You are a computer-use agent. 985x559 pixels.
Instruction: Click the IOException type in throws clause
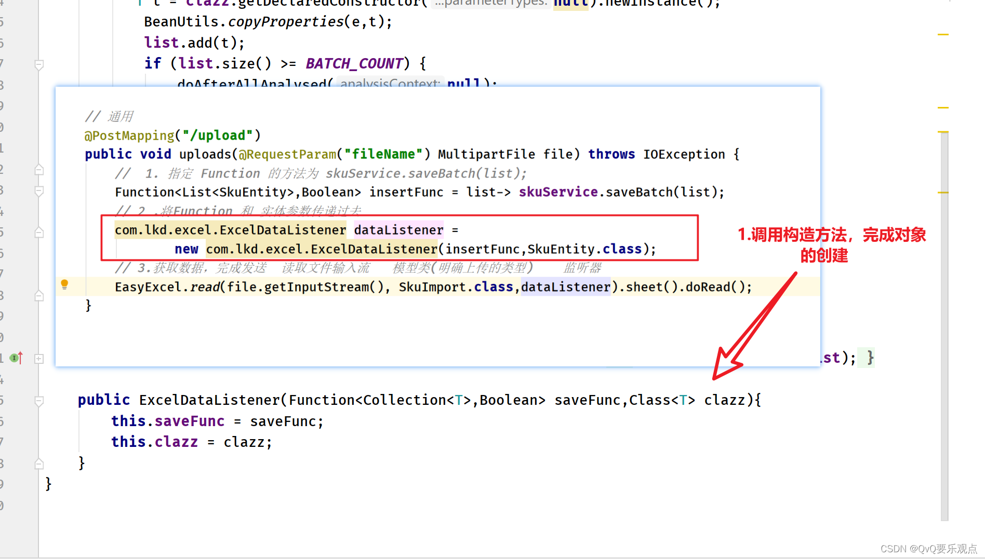684,154
